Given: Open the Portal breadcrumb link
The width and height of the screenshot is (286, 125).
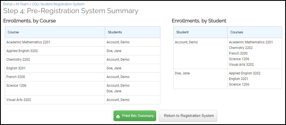Looking at the screenshot, I should click(x=8, y=4).
